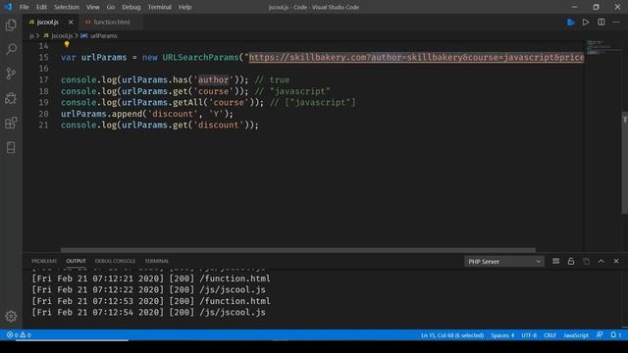Click the Run Code play icon

(586, 22)
